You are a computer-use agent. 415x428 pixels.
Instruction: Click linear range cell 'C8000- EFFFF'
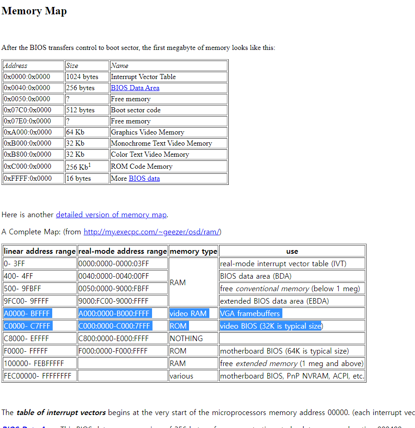(40, 338)
